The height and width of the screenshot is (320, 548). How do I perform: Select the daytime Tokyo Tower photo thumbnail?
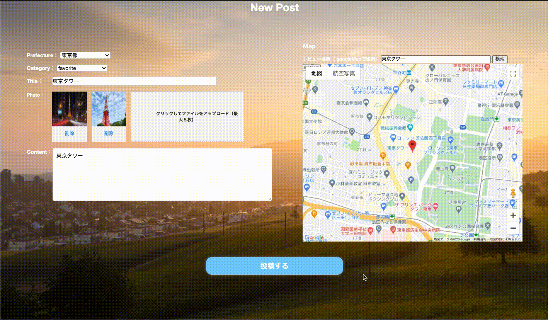click(x=109, y=109)
